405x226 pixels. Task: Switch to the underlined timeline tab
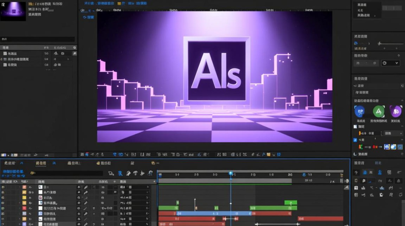coord(41,163)
